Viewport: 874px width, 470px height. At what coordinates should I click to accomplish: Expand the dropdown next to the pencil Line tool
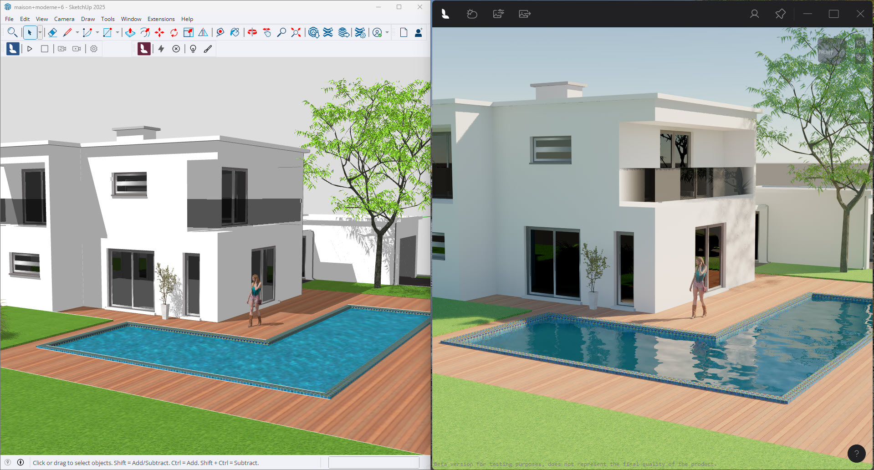click(x=77, y=32)
